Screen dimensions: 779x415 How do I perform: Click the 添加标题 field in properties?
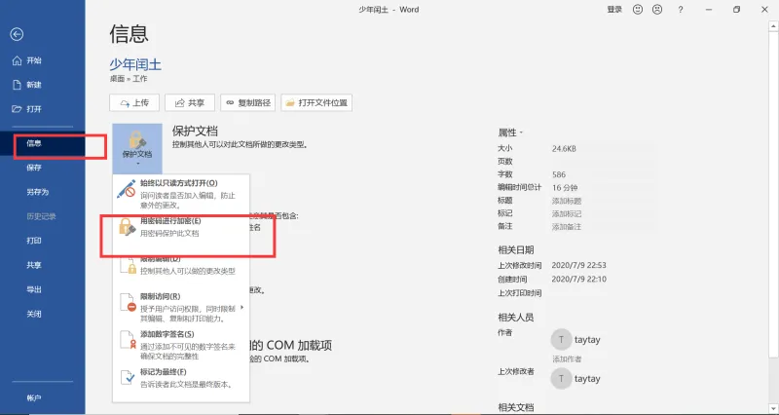567,201
